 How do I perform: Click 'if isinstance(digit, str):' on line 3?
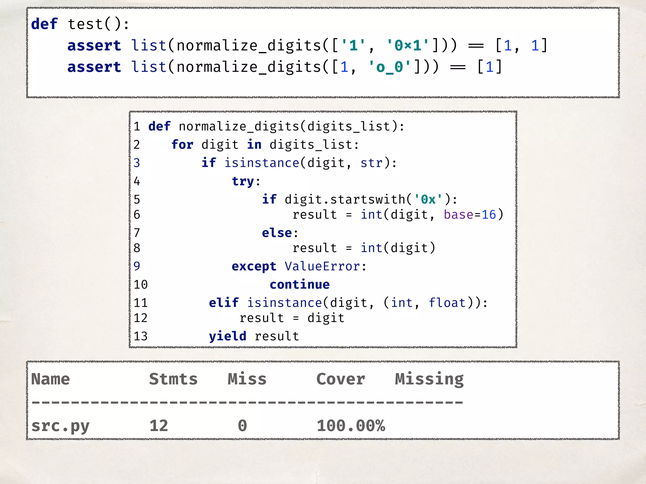pos(299,163)
